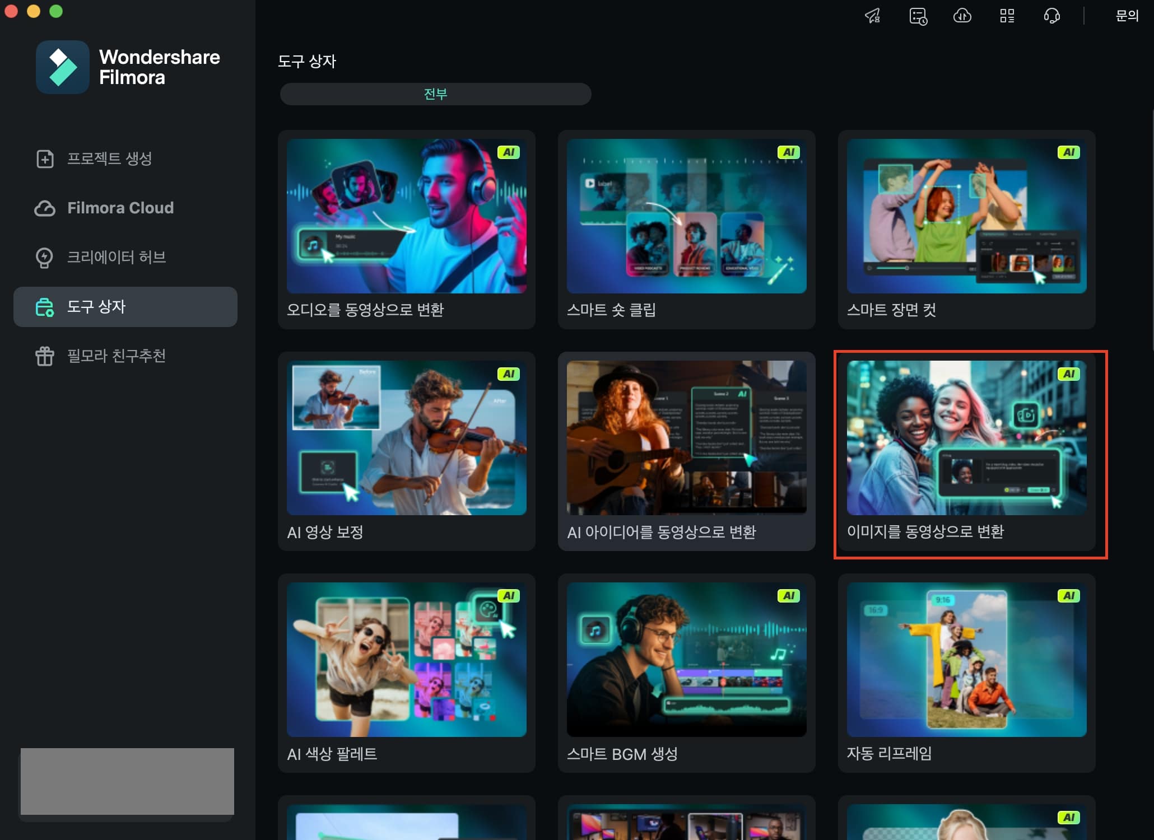Open 스마트 숏 클립 tool thumbnail

tap(687, 216)
